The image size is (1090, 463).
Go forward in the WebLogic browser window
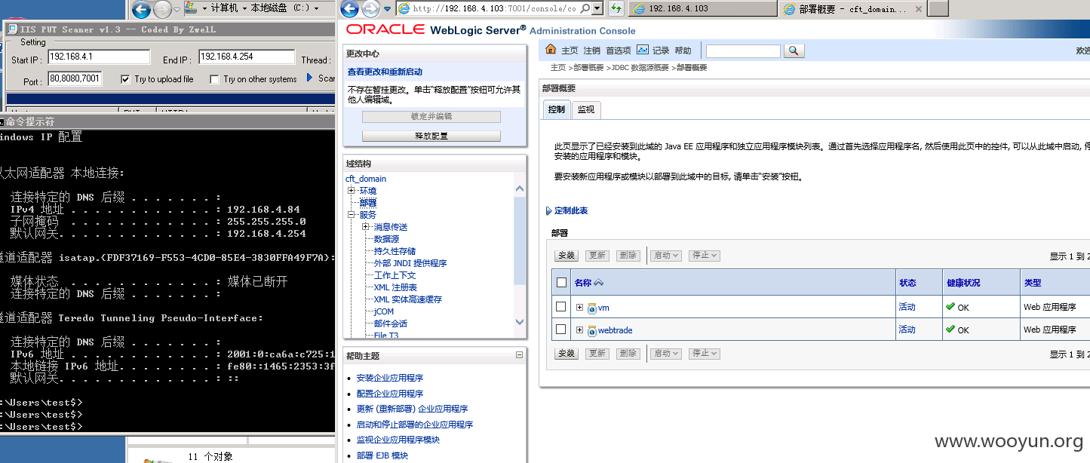click(x=370, y=9)
